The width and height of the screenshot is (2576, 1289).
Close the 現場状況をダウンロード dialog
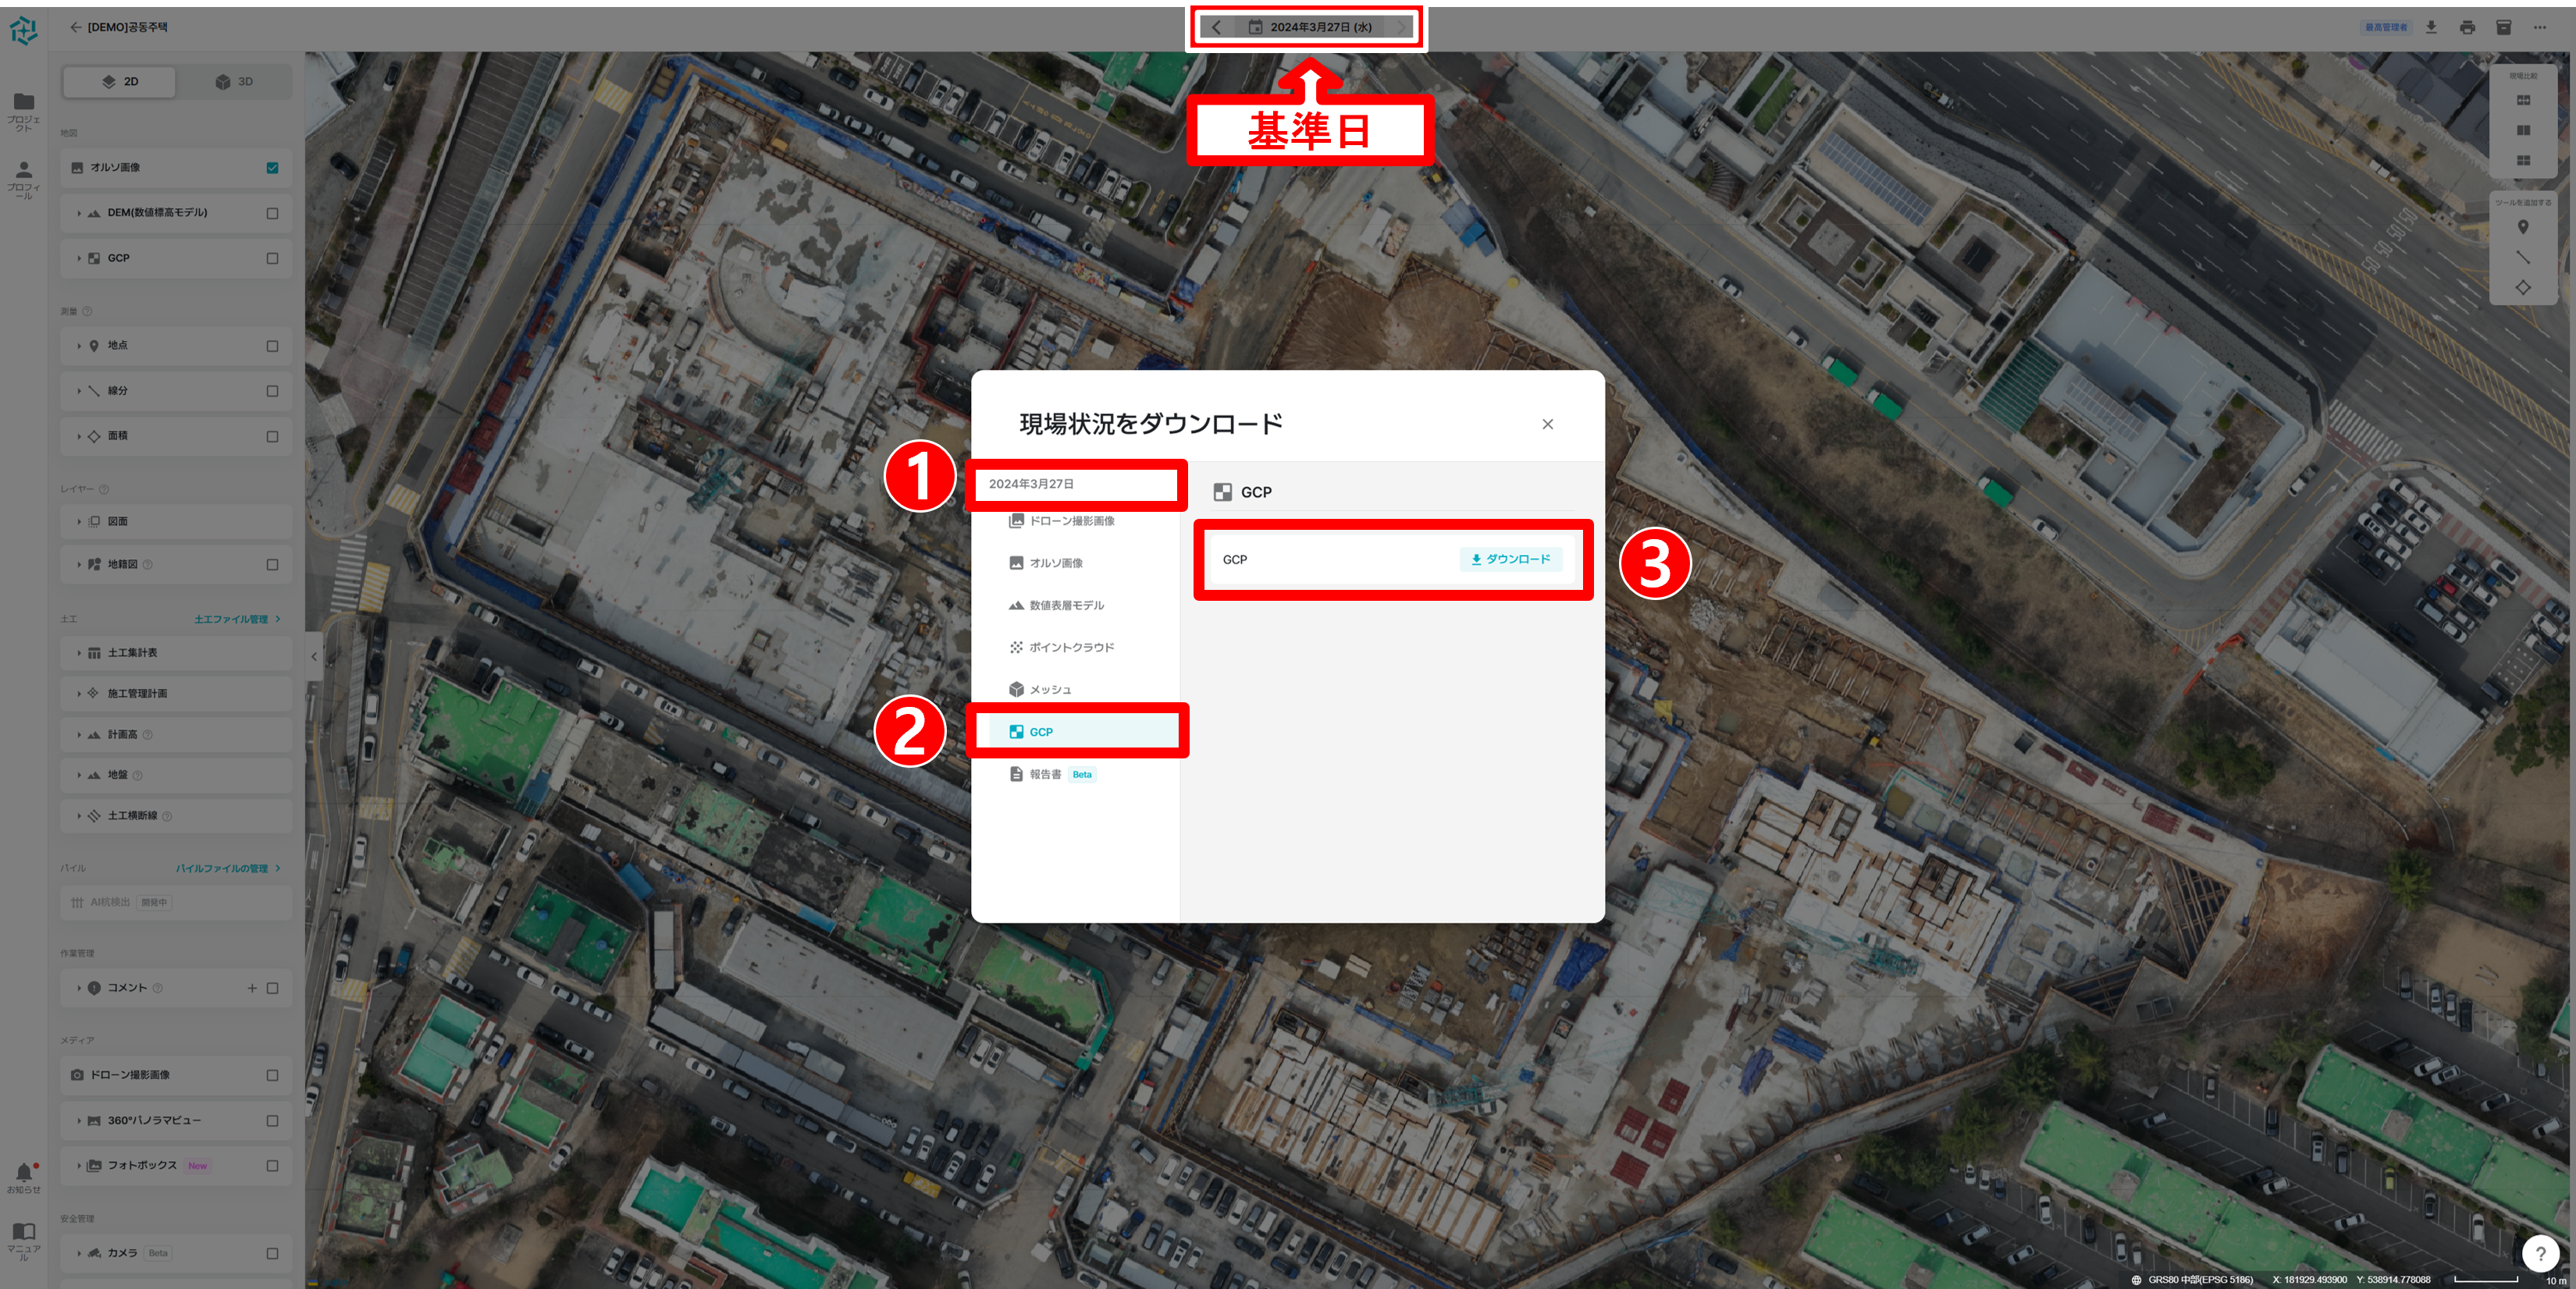click(1547, 424)
